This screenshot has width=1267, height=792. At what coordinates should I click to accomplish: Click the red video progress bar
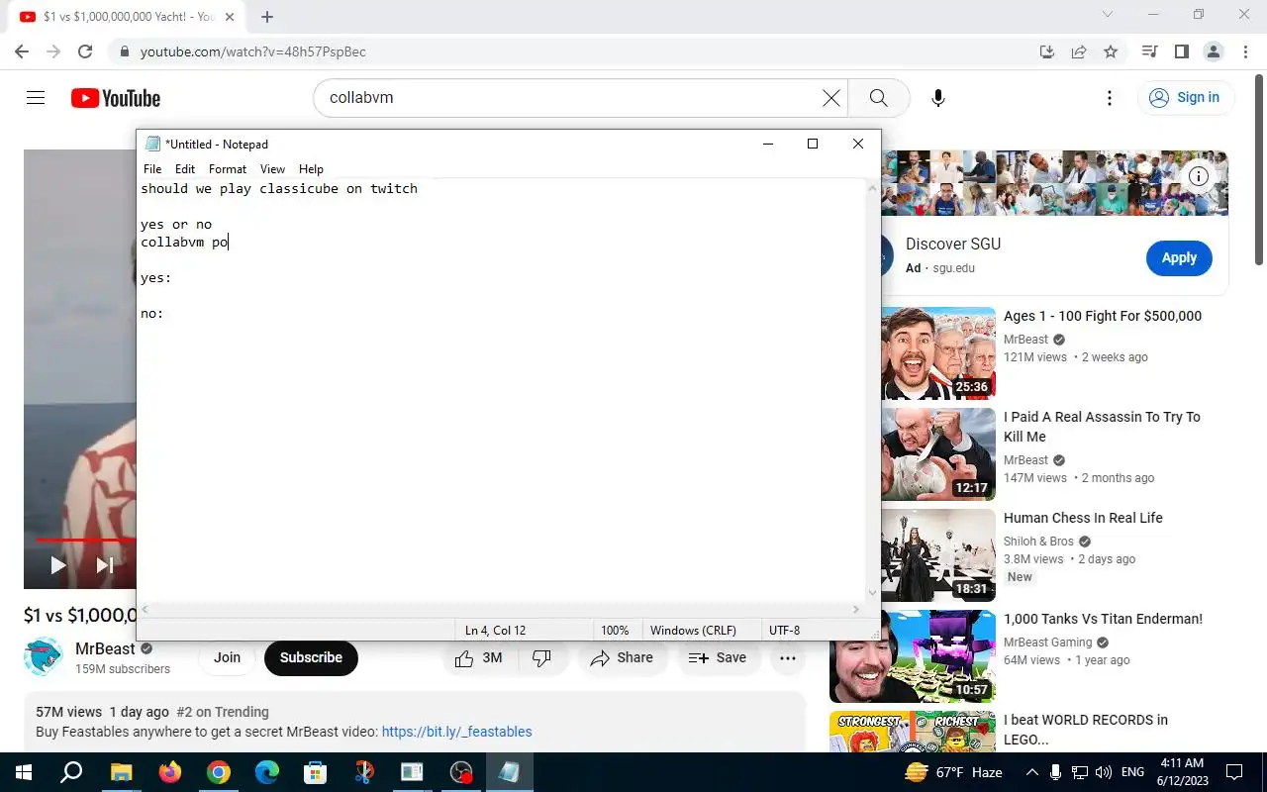pos(85,540)
